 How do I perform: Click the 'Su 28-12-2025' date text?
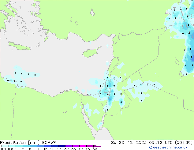click(x=129, y=143)
